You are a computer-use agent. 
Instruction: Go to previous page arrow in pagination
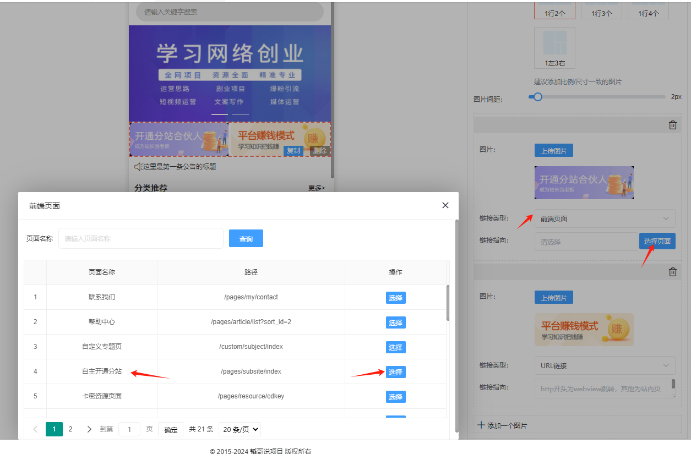coord(35,429)
